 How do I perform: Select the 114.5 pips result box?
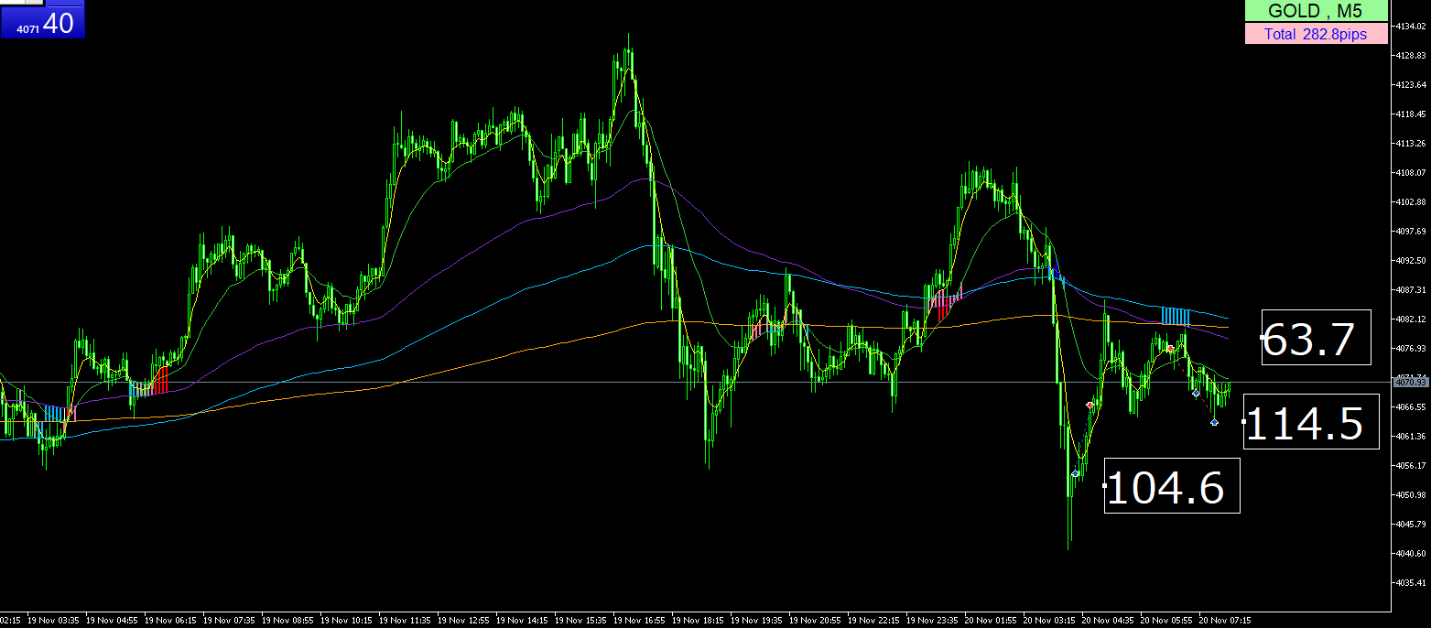click(x=1311, y=421)
